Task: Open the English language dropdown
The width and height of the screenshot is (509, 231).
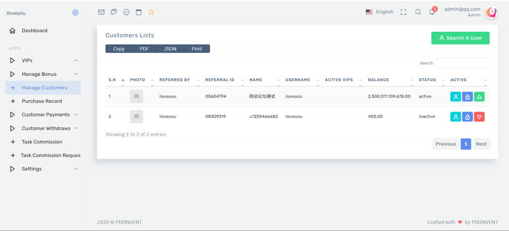Action: (x=380, y=12)
